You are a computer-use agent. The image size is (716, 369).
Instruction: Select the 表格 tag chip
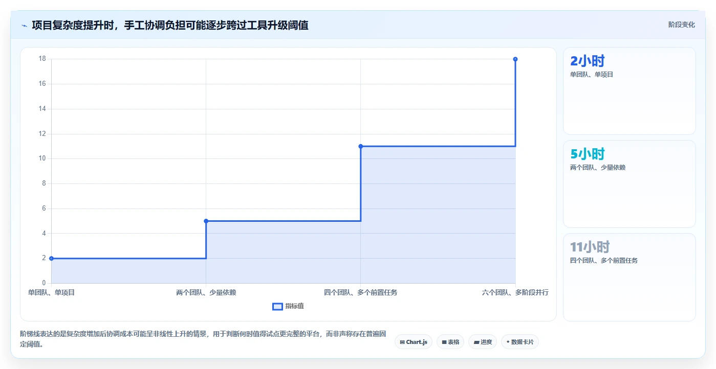[450, 342]
